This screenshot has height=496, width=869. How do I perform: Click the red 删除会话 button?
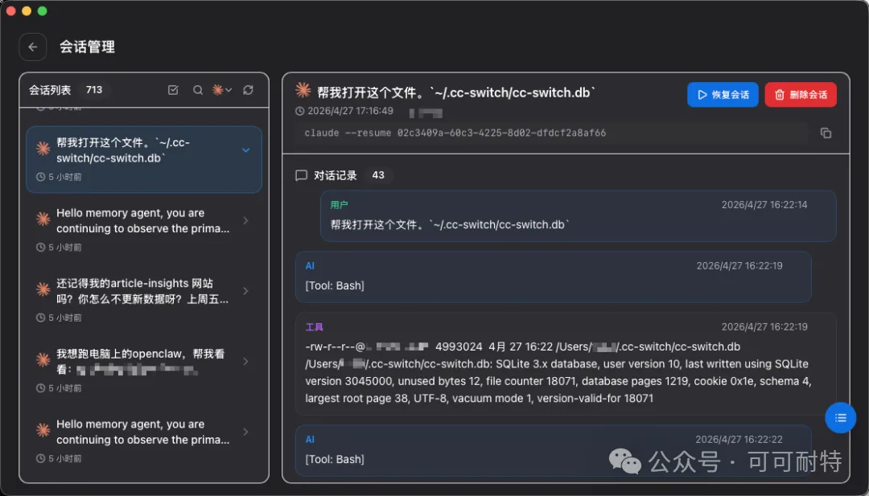click(x=801, y=95)
